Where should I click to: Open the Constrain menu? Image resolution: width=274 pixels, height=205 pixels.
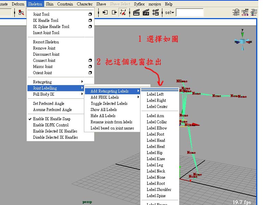(x=65, y=4)
